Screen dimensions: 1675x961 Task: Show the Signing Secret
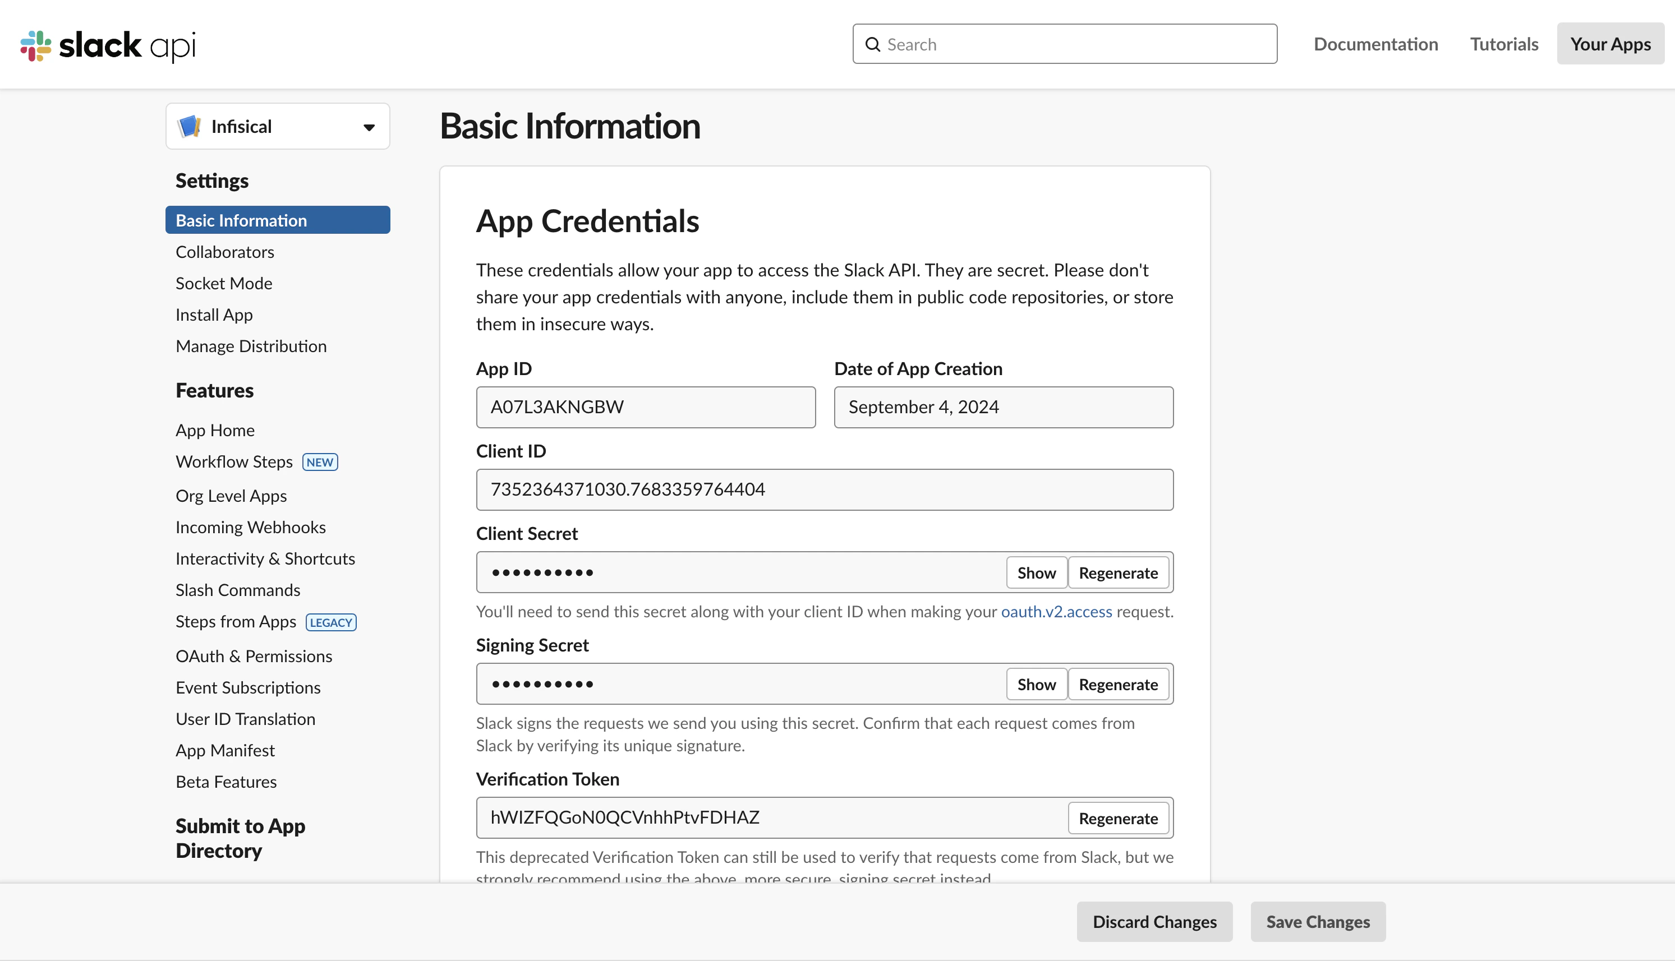pos(1037,685)
